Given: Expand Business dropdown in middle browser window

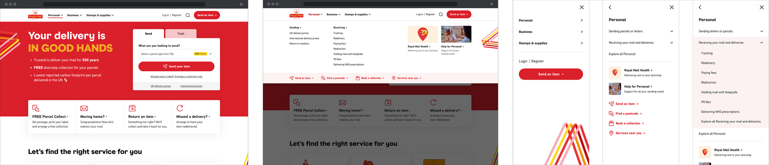Looking at the screenshot, I should click(x=333, y=14).
